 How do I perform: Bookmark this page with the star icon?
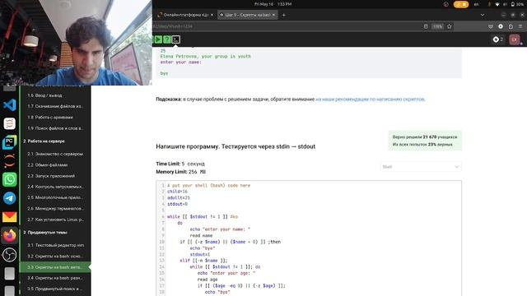[450, 26]
